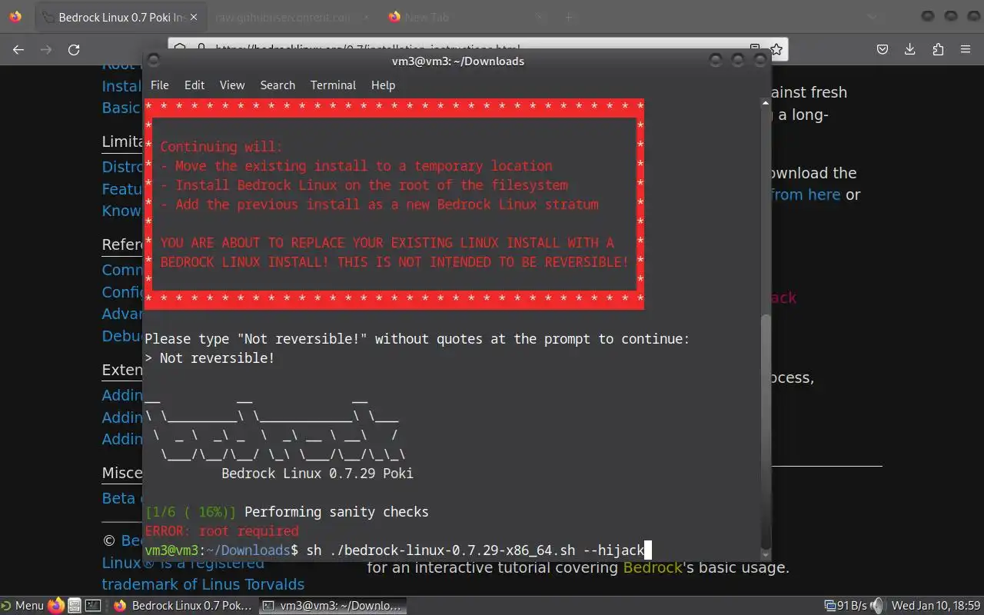Reload the Bedrock Linux page
Viewport: 984px width, 615px height.
pyautogui.click(x=74, y=49)
